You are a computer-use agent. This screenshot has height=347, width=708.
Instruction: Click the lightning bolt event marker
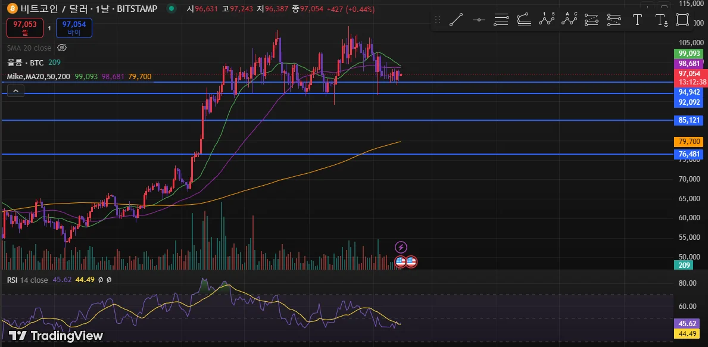(401, 247)
